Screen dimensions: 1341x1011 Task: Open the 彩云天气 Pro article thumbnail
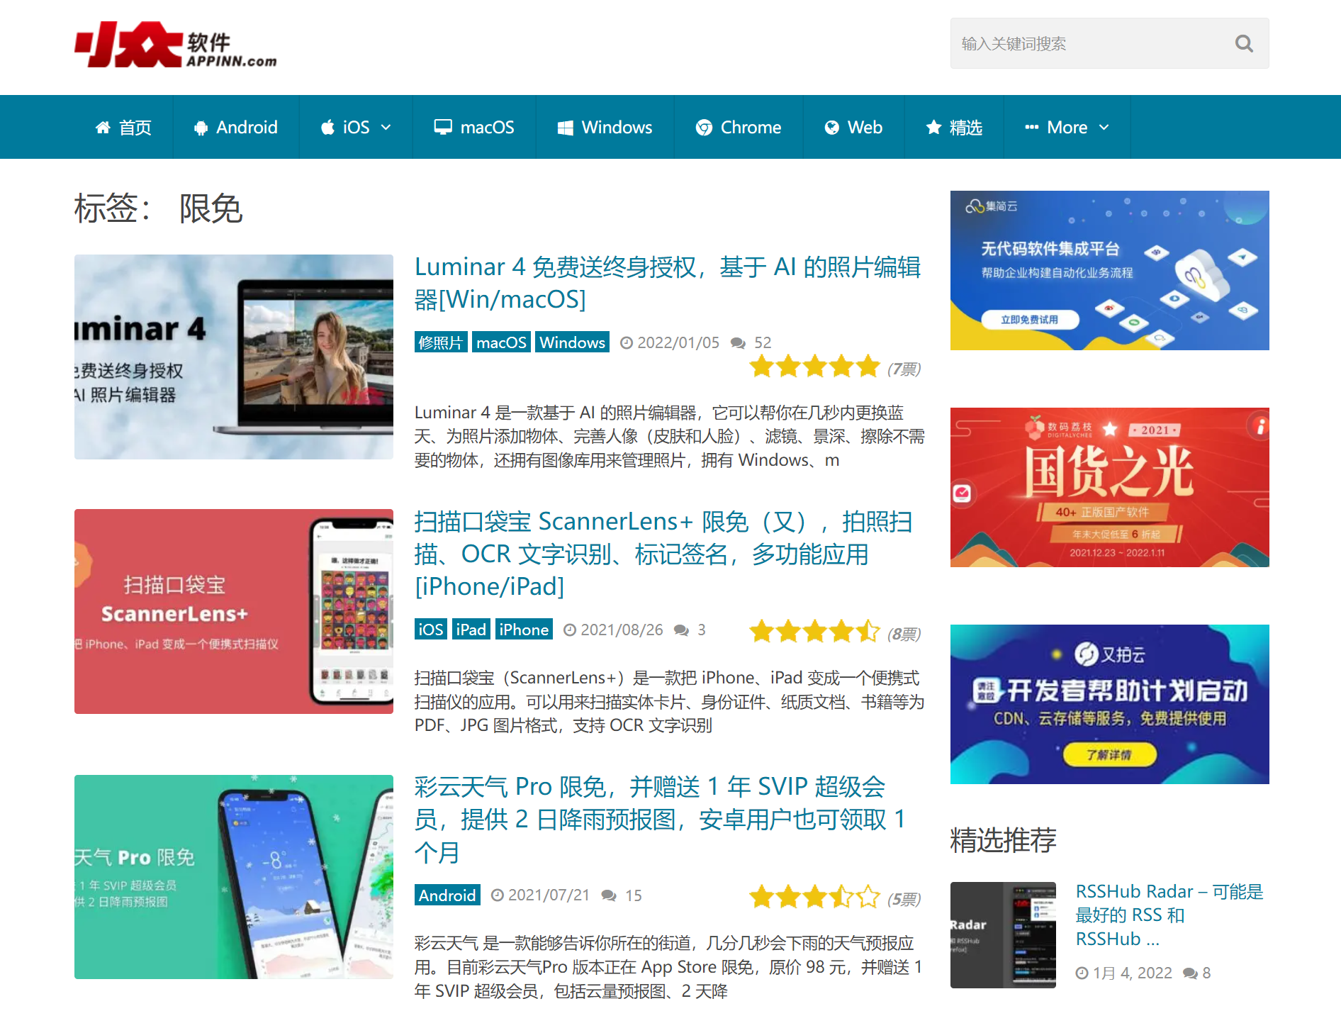pyautogui.click(x=234, y=877)
